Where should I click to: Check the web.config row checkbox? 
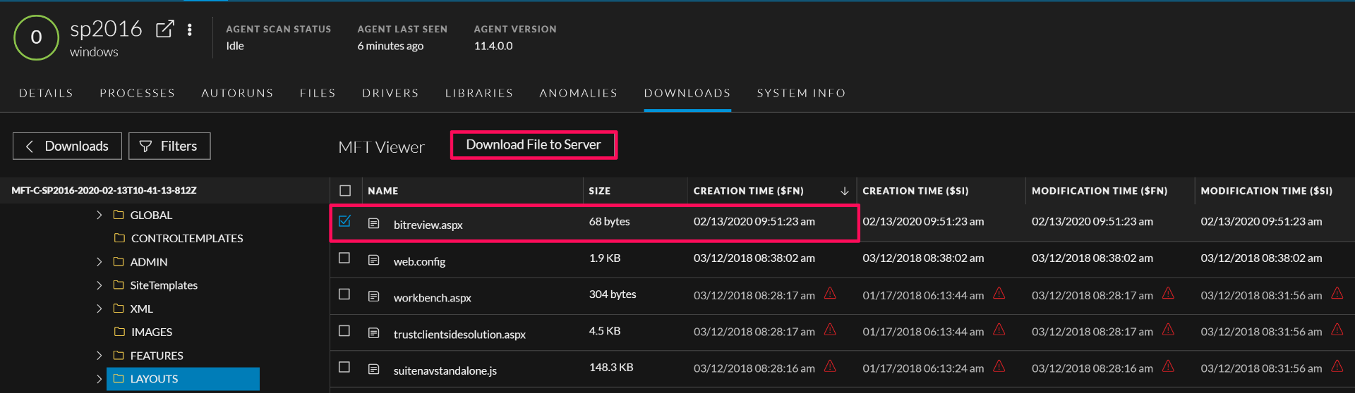344,258
